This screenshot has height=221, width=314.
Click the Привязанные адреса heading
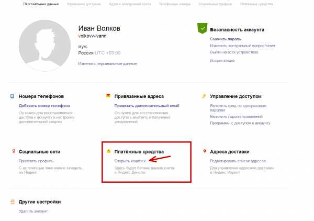tap(139, 96)
